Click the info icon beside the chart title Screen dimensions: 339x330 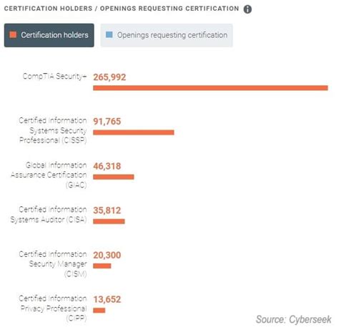click(247, 9)
